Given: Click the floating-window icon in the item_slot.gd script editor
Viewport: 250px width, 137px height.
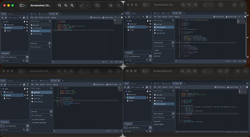Looking at the screenshot, I should pyautogui.click(x=247, y=87).
